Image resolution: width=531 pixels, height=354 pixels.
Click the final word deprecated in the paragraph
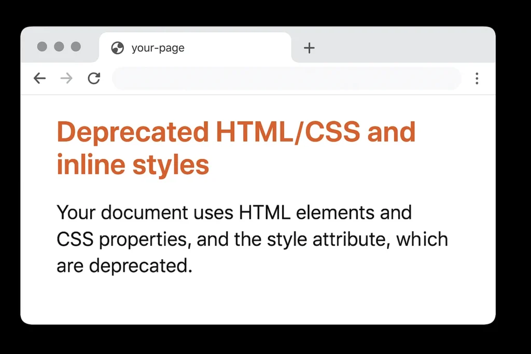tap(141, 266)
